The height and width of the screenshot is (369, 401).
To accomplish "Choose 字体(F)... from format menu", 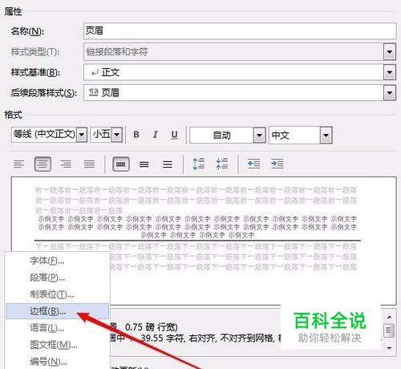I will pyautogui.click(x=58, y=261).
